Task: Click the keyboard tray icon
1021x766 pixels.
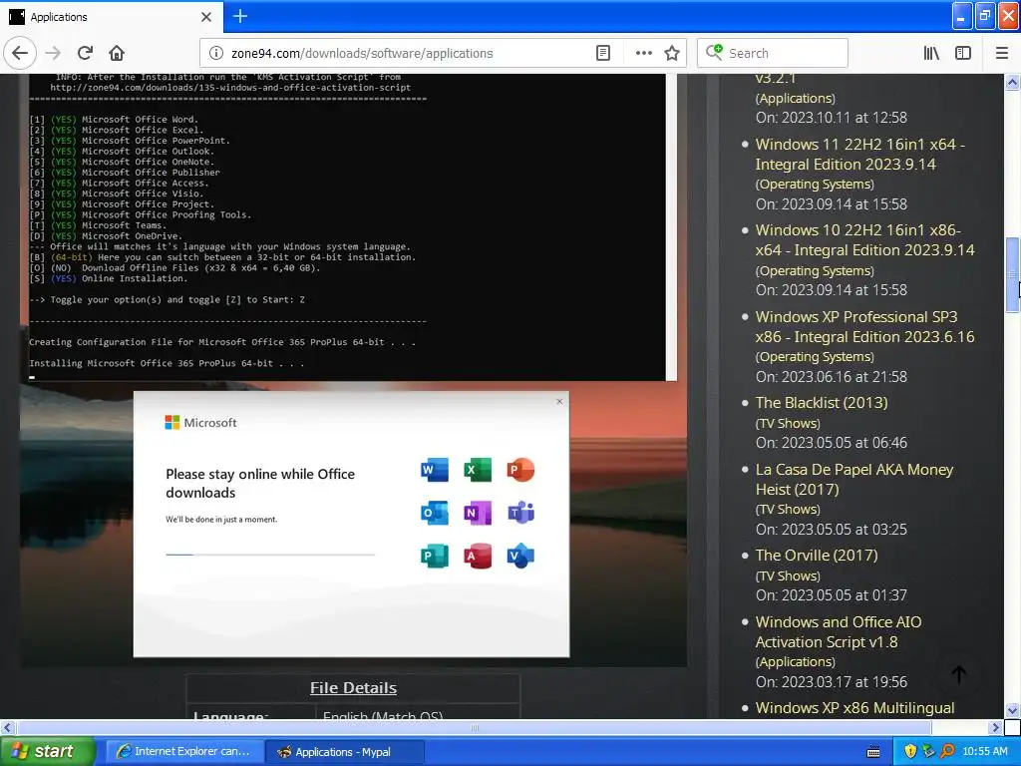Action: click(873, 752)
